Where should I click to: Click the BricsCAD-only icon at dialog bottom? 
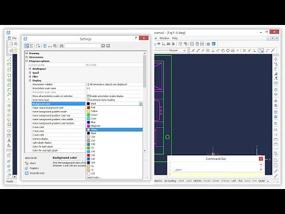coord(27,173)
